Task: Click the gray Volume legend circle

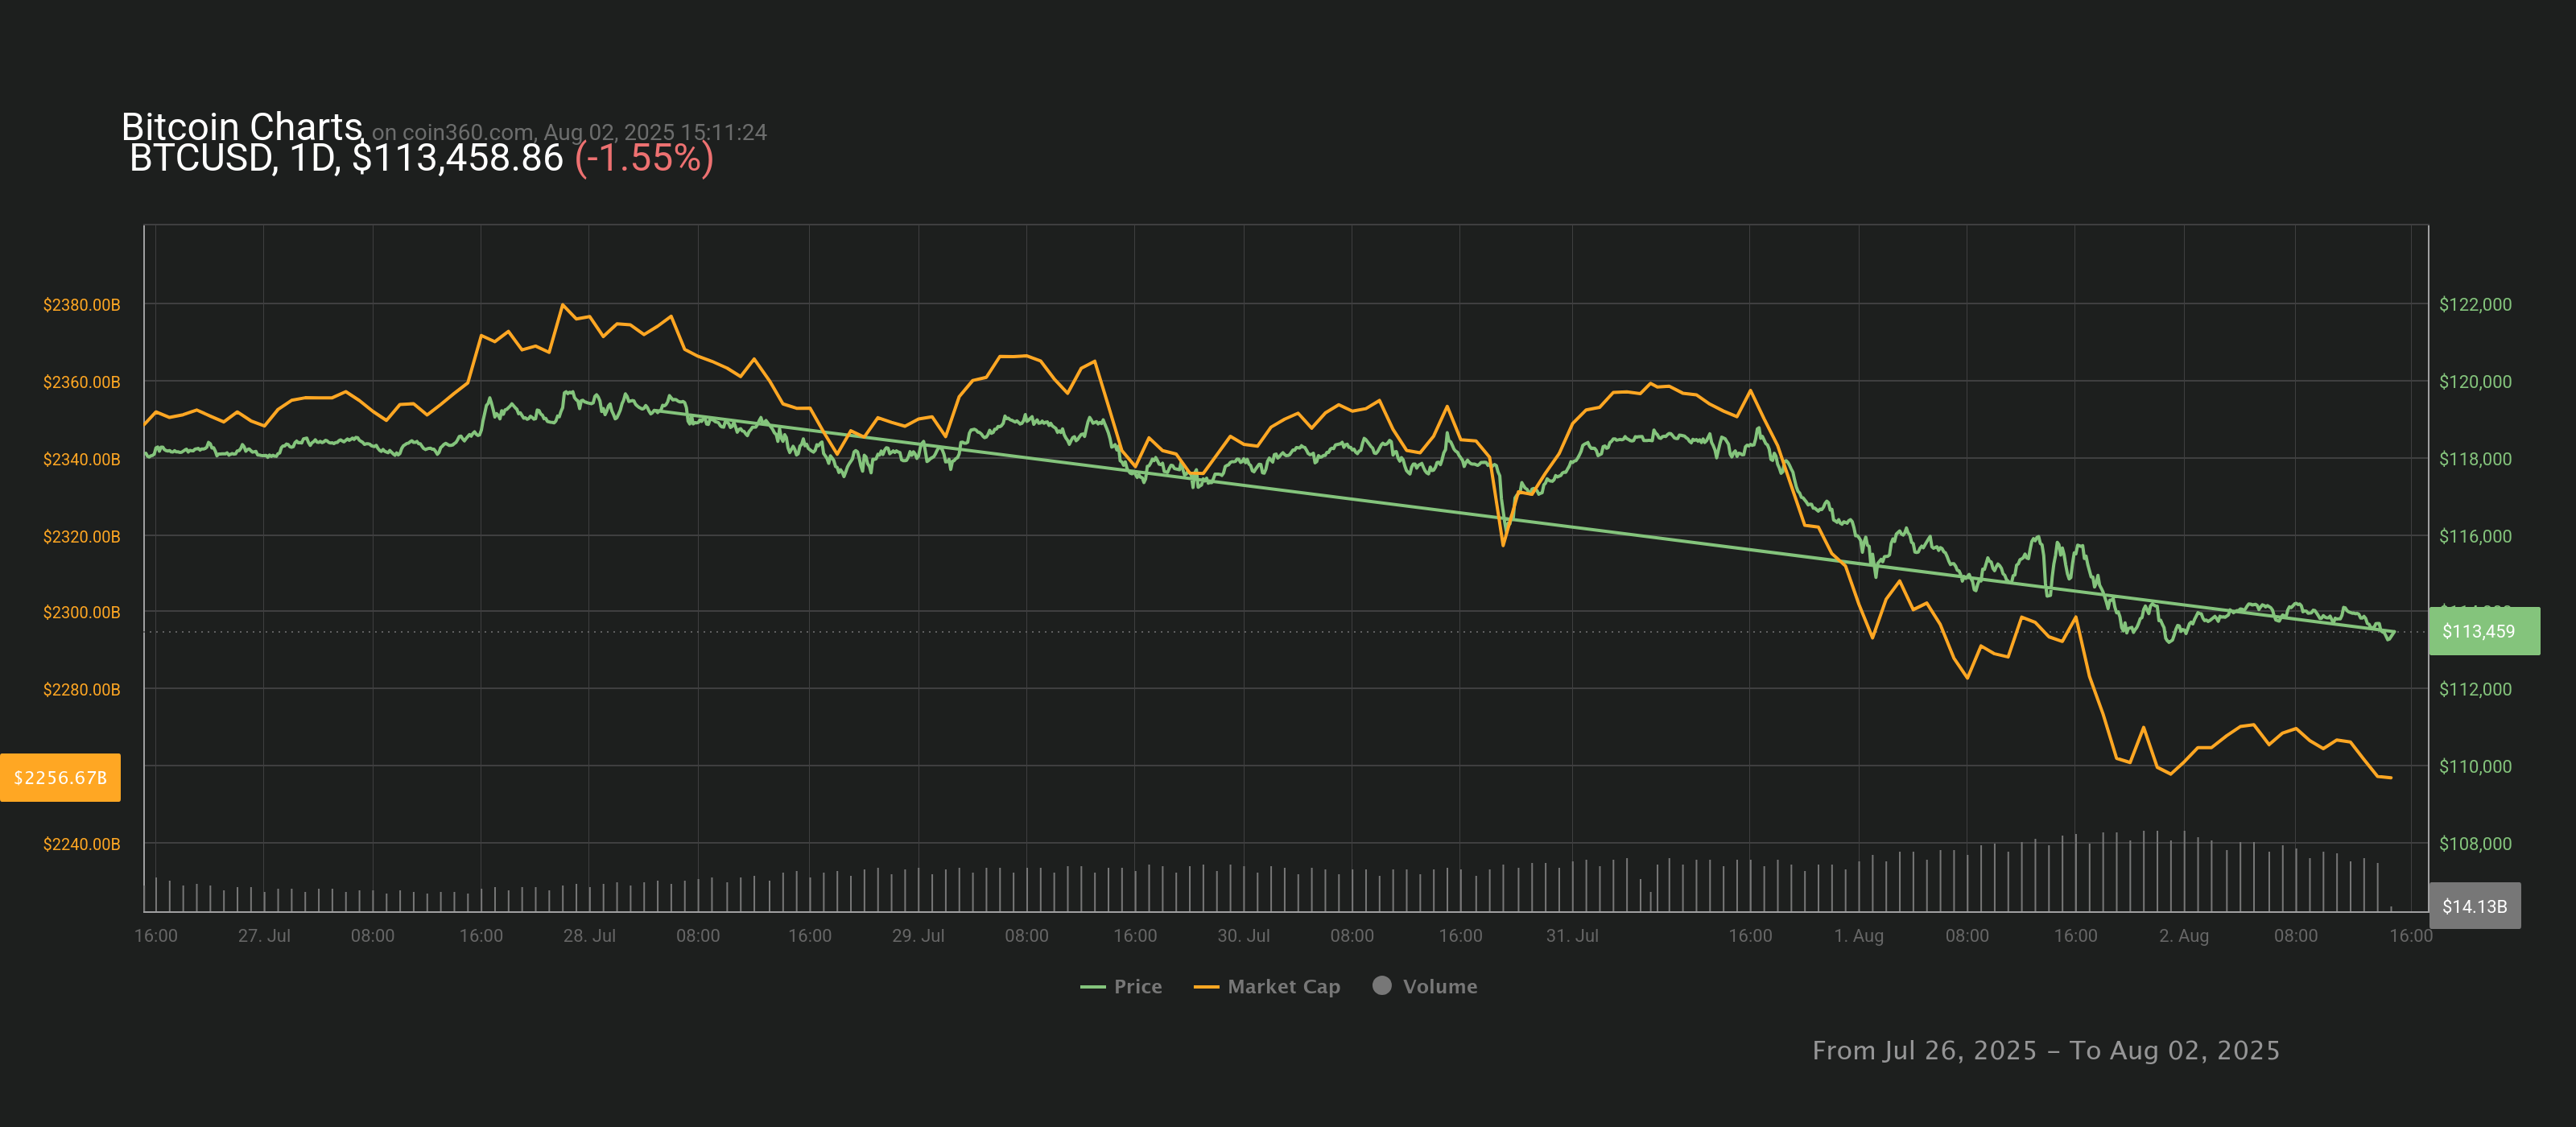Action: point(1382,985)
